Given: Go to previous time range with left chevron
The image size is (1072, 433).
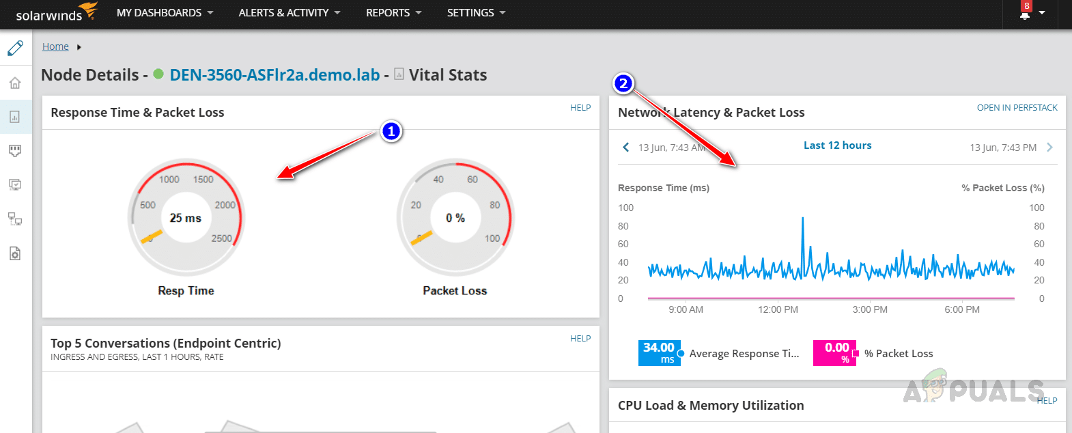Looking at the screenshot, I should [x=625, y=147].
